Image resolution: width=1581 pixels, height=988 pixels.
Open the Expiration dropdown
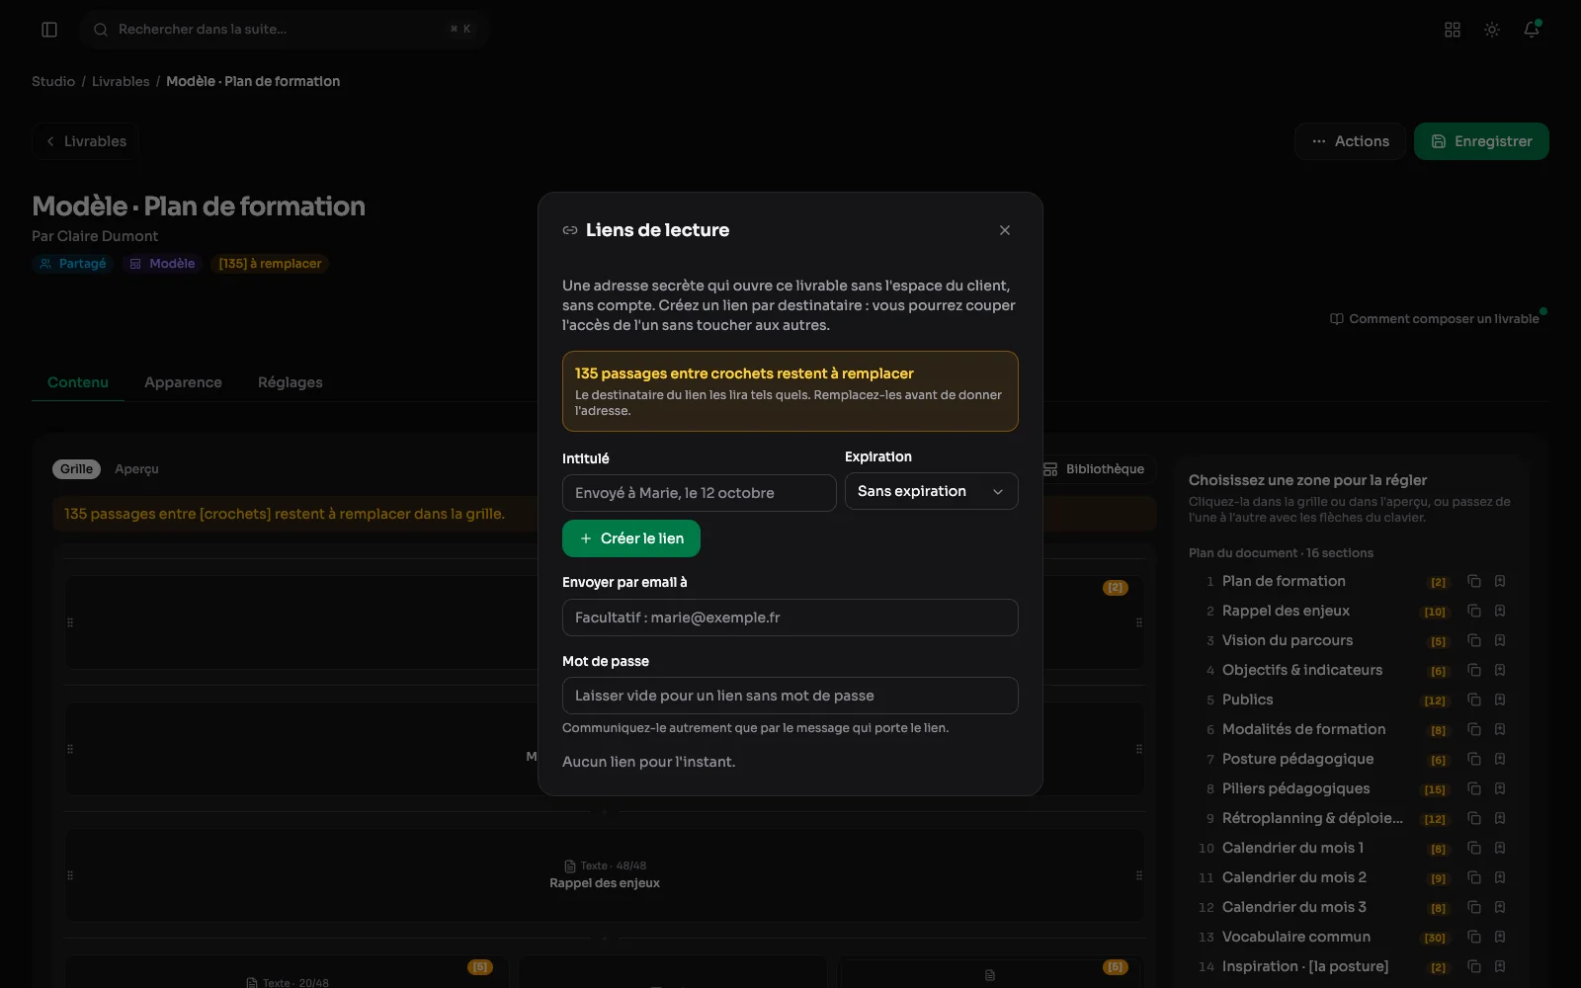[931, 491]
